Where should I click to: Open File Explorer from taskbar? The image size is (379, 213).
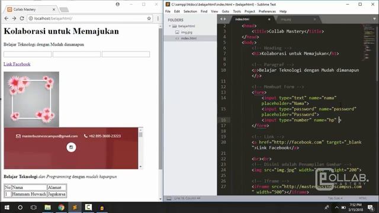click(47, 208)
